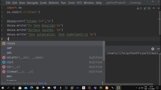
Task: Open the VCS menu
Action: pos(79,3)
